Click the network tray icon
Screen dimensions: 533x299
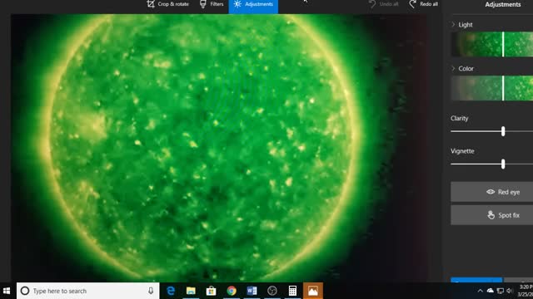coord(501,291)
